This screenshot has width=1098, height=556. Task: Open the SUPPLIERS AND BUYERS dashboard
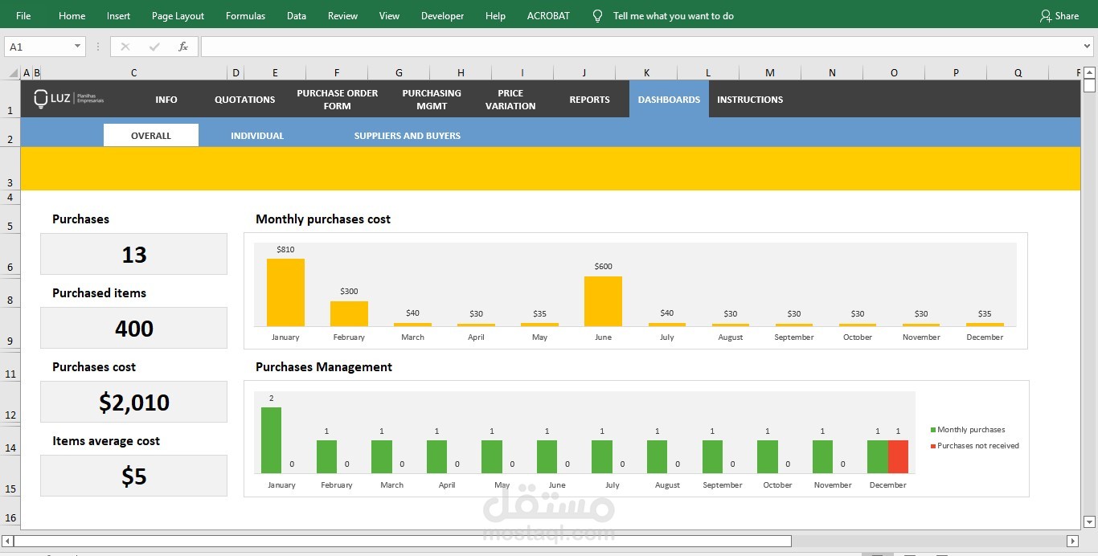tap(407, 136)
